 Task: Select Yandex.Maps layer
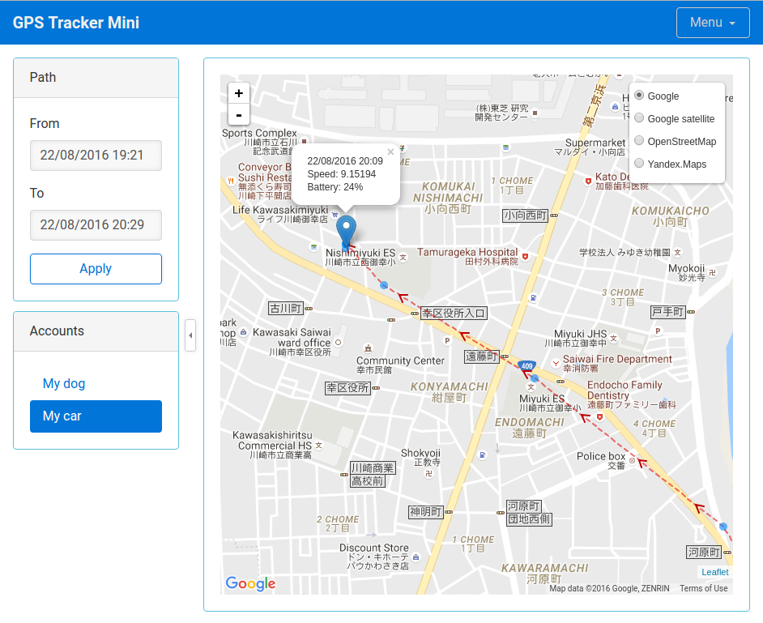point(639,164)
